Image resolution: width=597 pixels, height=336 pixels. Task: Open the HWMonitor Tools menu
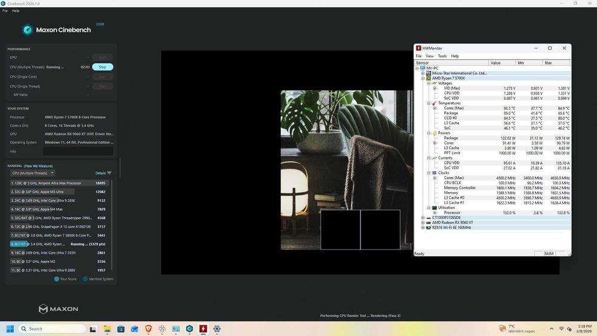point(442,56)
